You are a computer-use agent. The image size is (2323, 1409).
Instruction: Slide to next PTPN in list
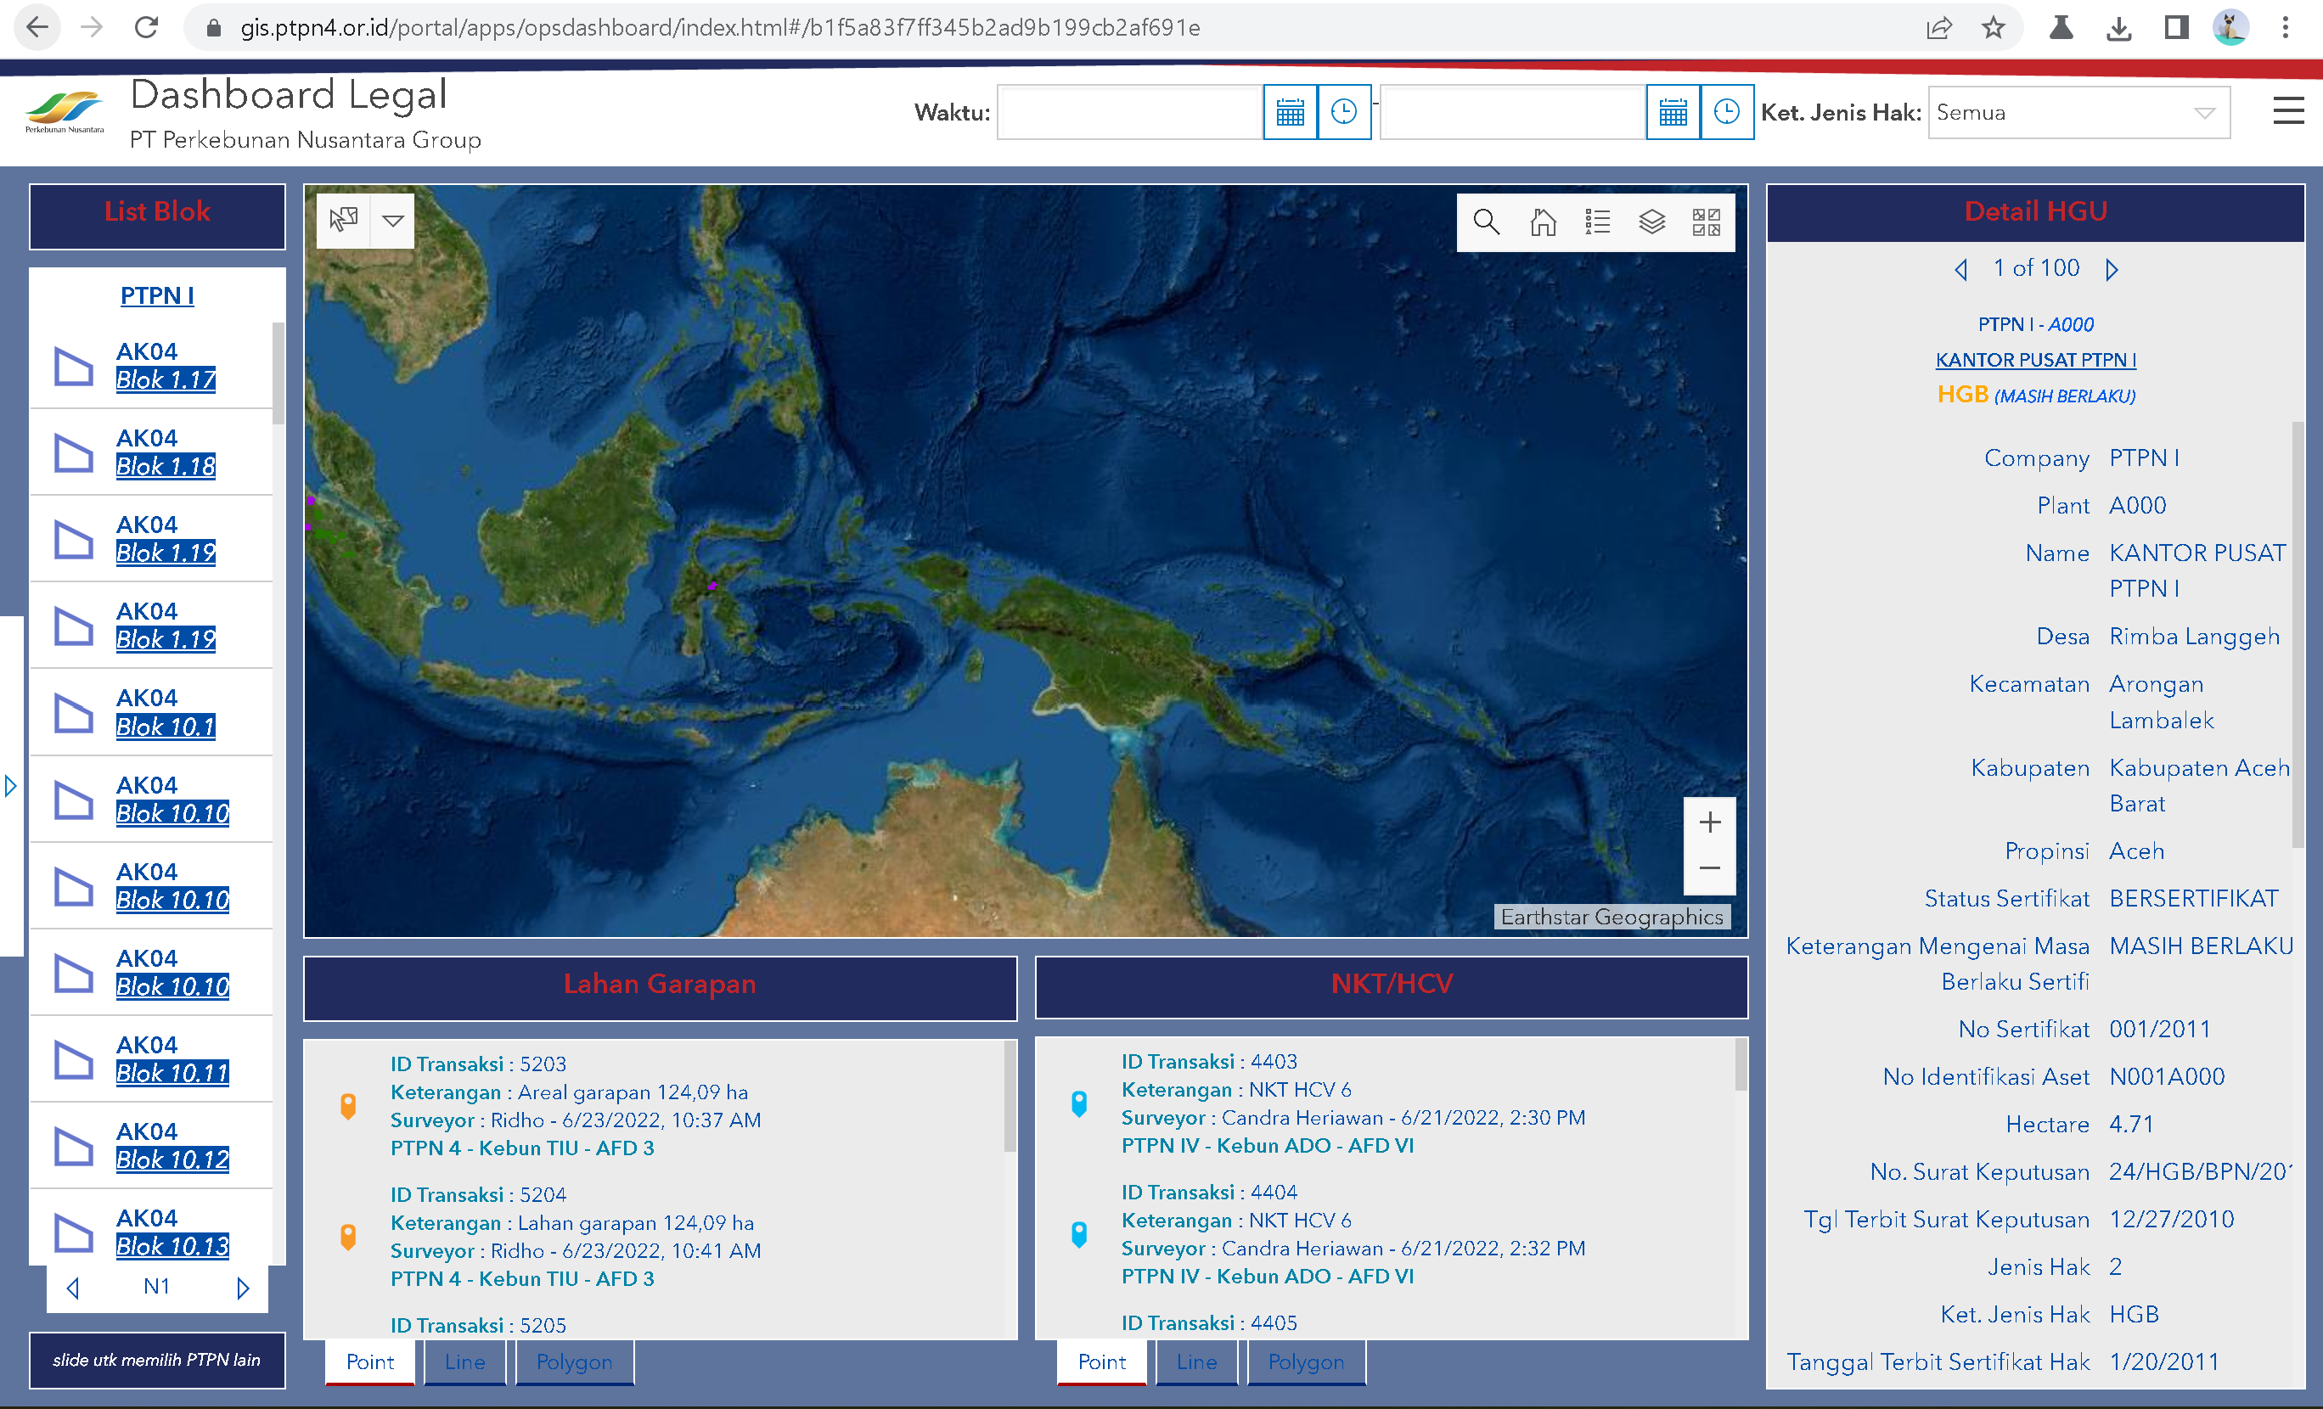(x=242, y=1288)
